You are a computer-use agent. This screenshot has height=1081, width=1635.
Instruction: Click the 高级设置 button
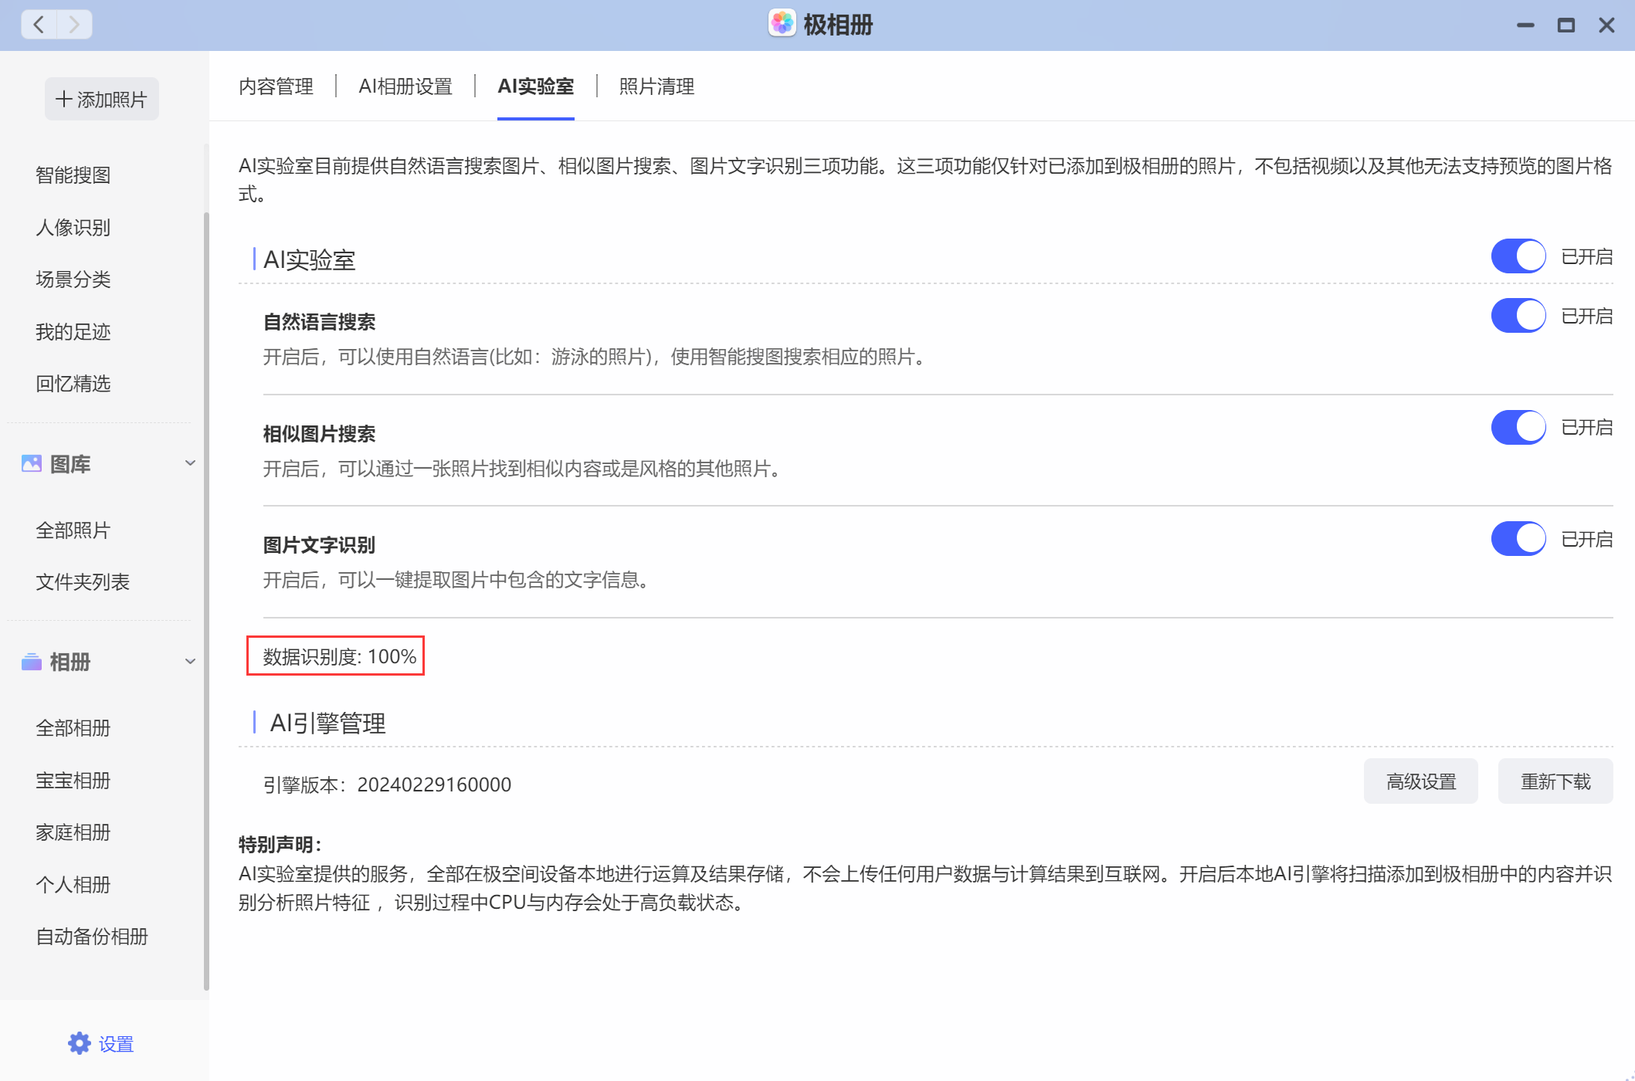coord(1420,781)
